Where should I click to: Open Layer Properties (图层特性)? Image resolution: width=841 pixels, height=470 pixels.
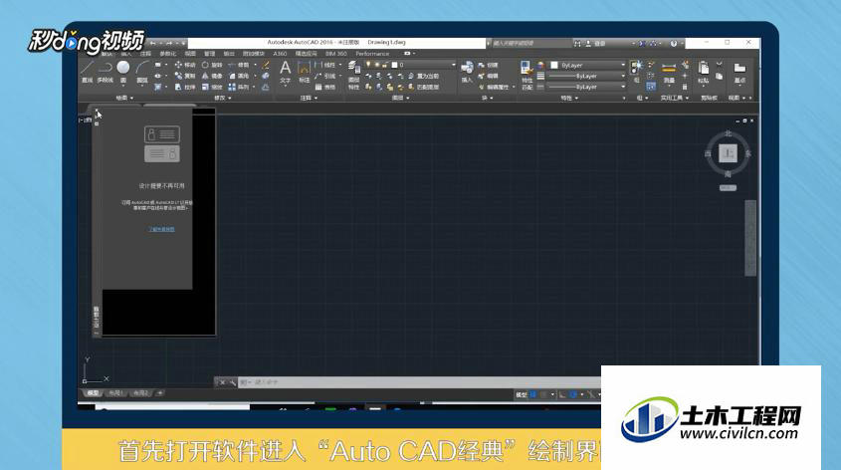tap(353, 74)
